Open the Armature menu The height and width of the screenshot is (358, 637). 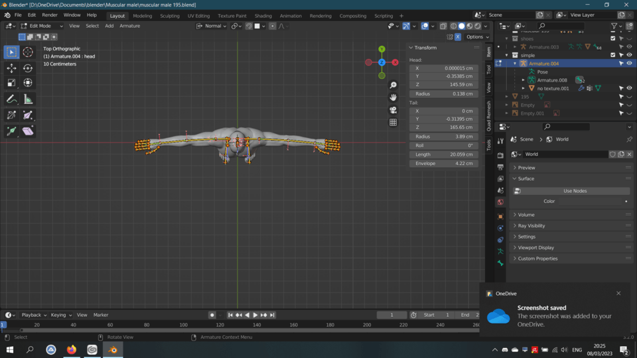129,26
